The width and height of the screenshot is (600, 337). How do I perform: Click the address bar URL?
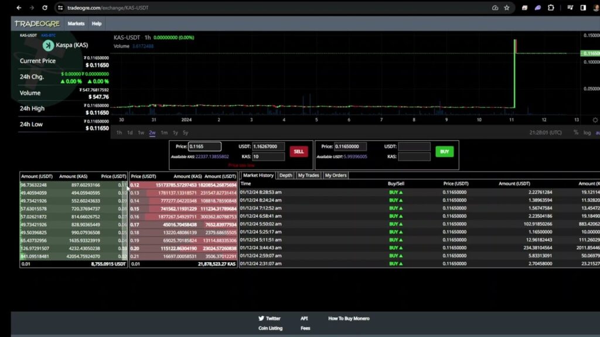click(108, 8)
